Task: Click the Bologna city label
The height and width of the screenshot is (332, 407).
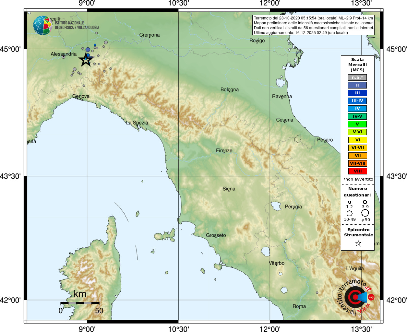Action: [x=230, y=89]
